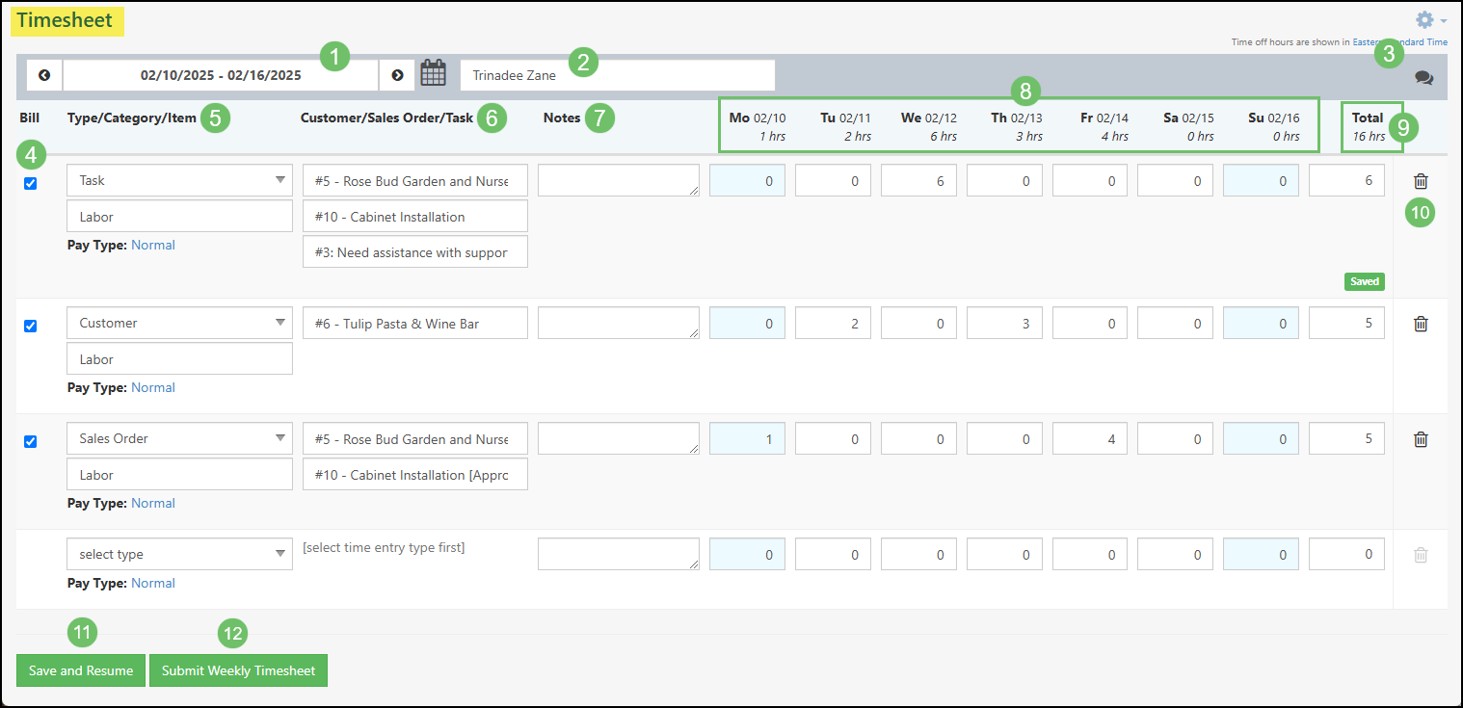The width and height of the screenshot is (1463, 708).
Task: Open the comments chat bubble icon
Action: [1423, 77]
